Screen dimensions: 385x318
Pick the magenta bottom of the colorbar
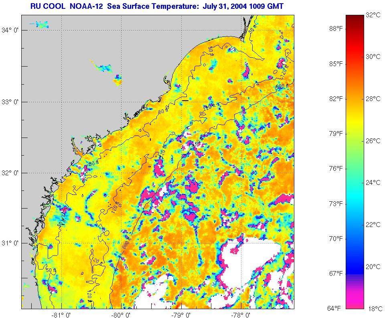tap(355, 301)
